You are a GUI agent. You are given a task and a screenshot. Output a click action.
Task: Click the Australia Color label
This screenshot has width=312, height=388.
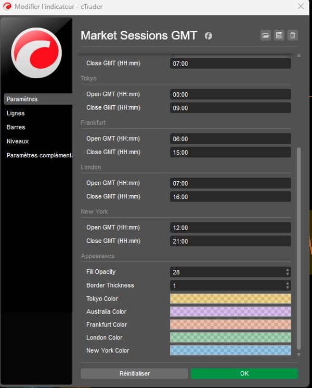click(x=106, y=312)
